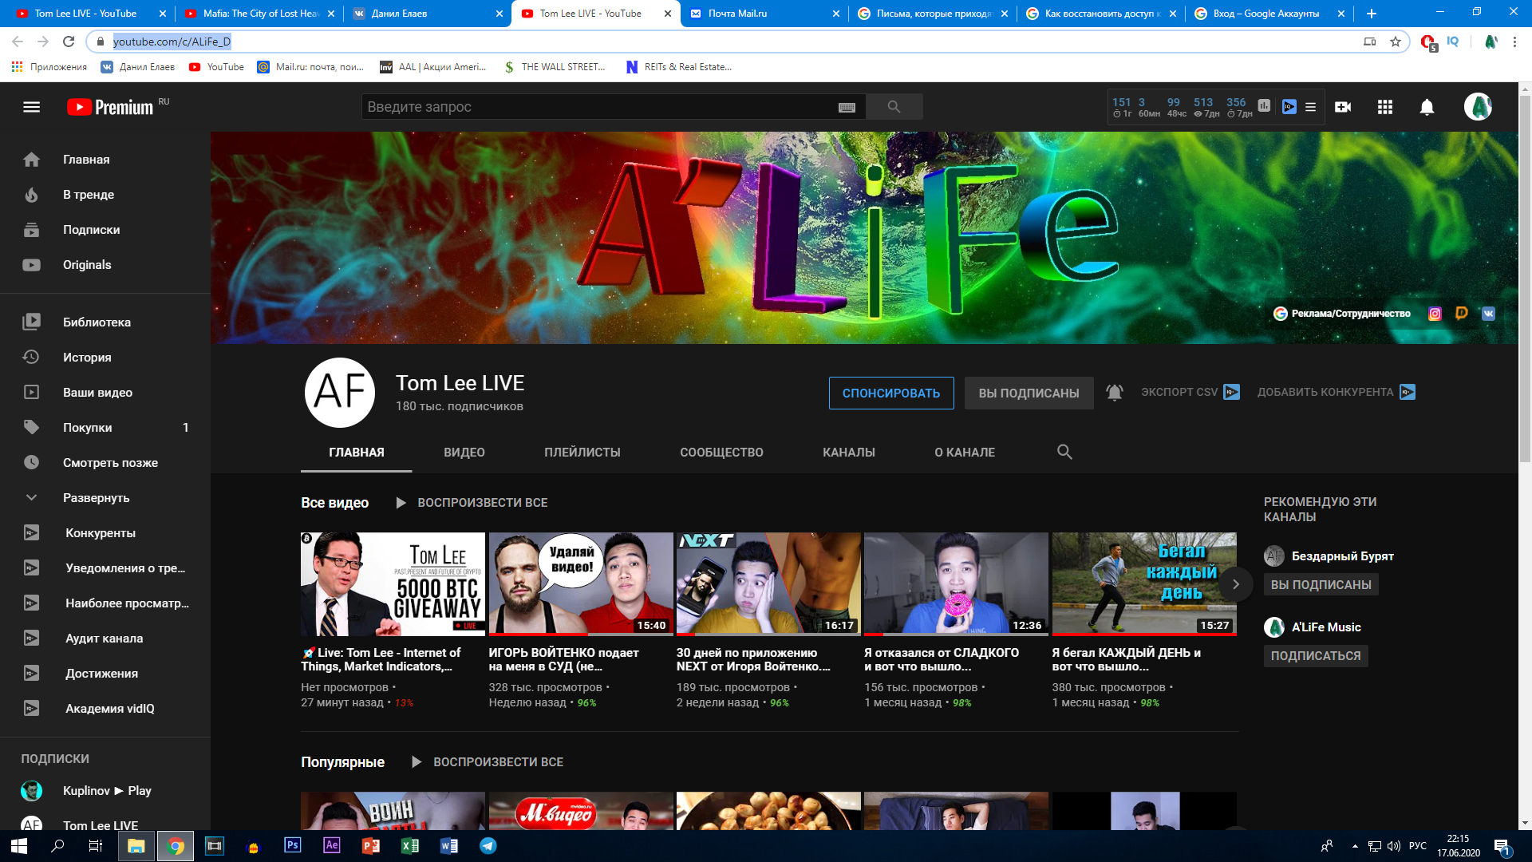The height and width of the screenshot is (862, 1532).
Task: Click ВЫ ПОДПИСАНЫ under Бездарный Бурят
Action: pos(1321,585)
